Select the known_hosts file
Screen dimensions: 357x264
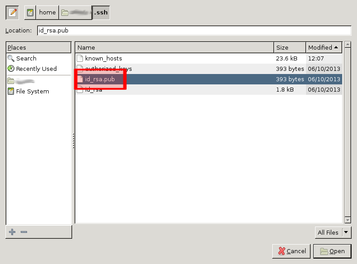[x=103, y=58]
